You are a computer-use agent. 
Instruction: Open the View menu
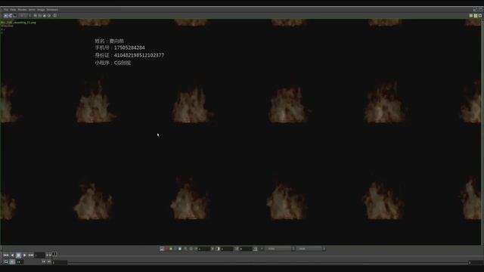coord(13,10)
